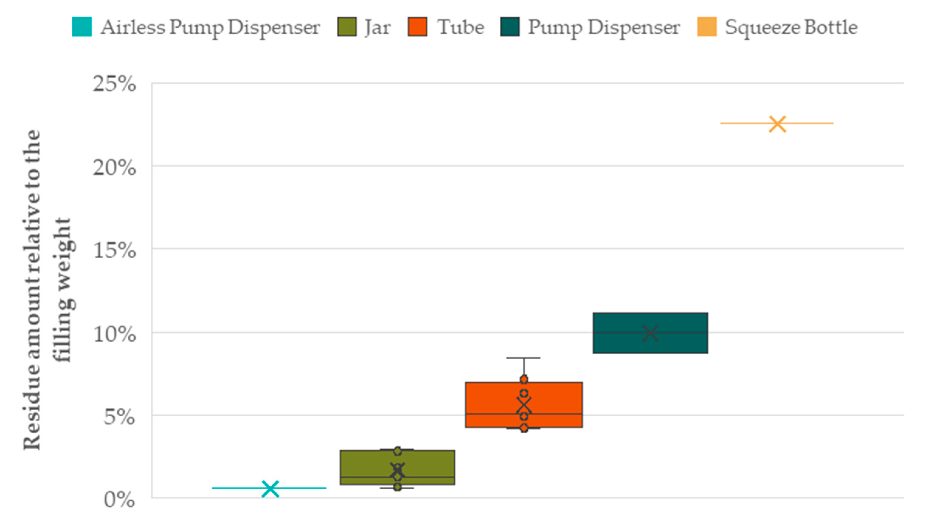Click the 10% y-axis label
Image resolution: width=932 pixels, height=530 pixels.
(114, 334)
